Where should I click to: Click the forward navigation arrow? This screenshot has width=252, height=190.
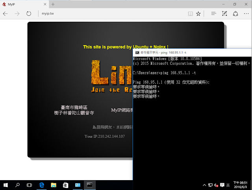pyautogui.click(x=17, y=14)
